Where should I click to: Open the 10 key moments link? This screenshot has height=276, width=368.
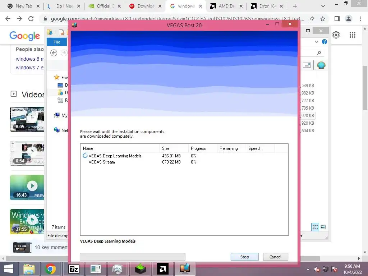pos(51,247)
